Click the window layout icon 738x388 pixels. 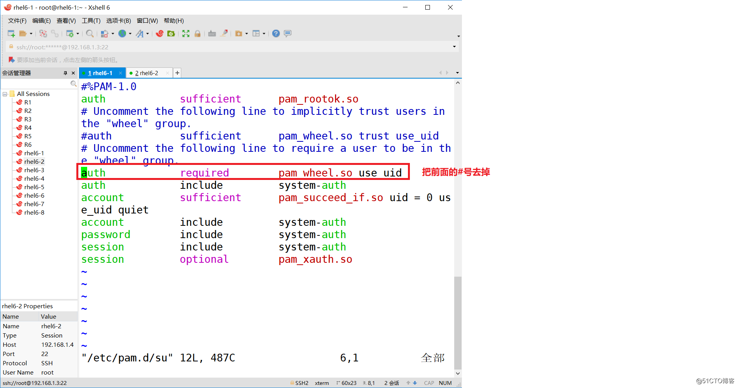pos(256,34)
